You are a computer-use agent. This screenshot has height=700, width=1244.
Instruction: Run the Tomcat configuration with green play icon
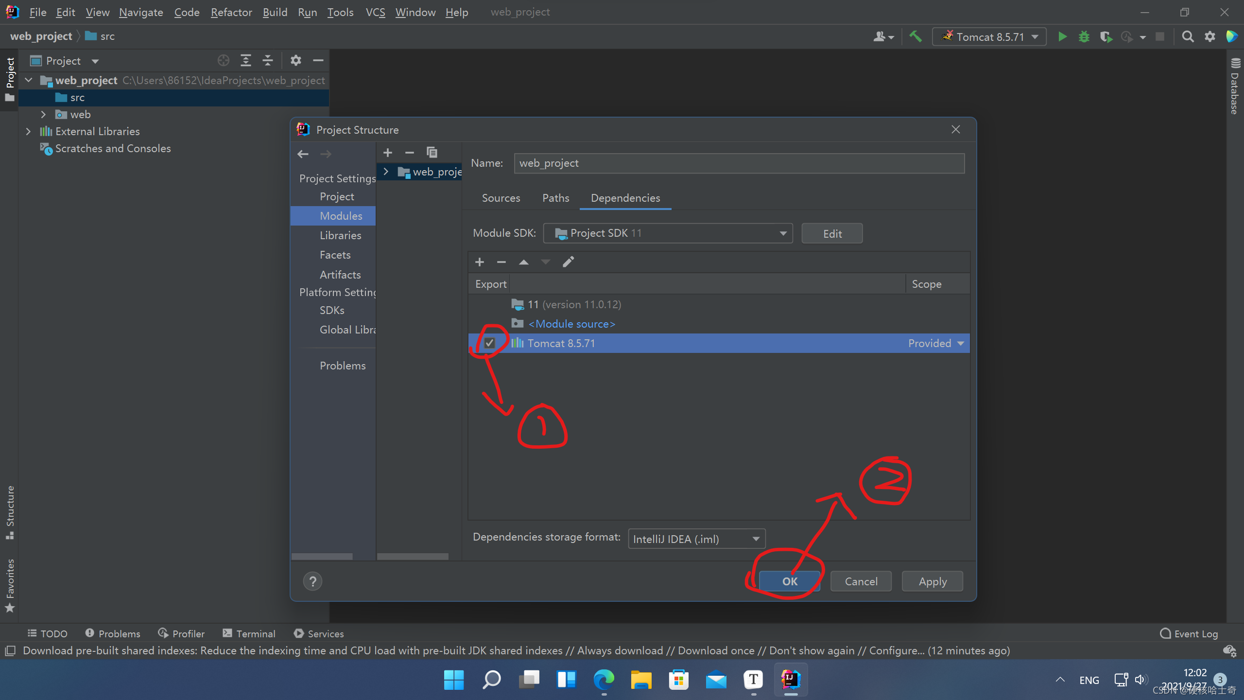1062,37
